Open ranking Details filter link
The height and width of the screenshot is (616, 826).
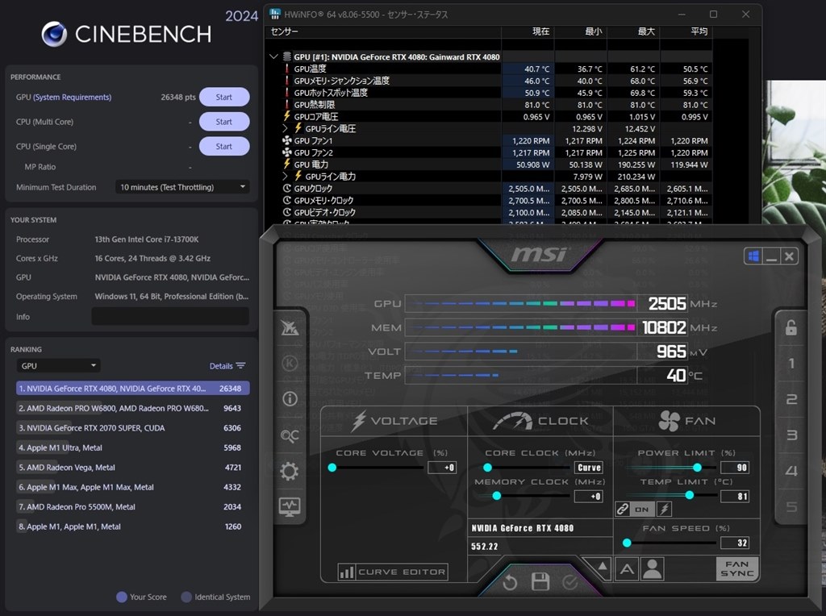[x=227, y=366]
